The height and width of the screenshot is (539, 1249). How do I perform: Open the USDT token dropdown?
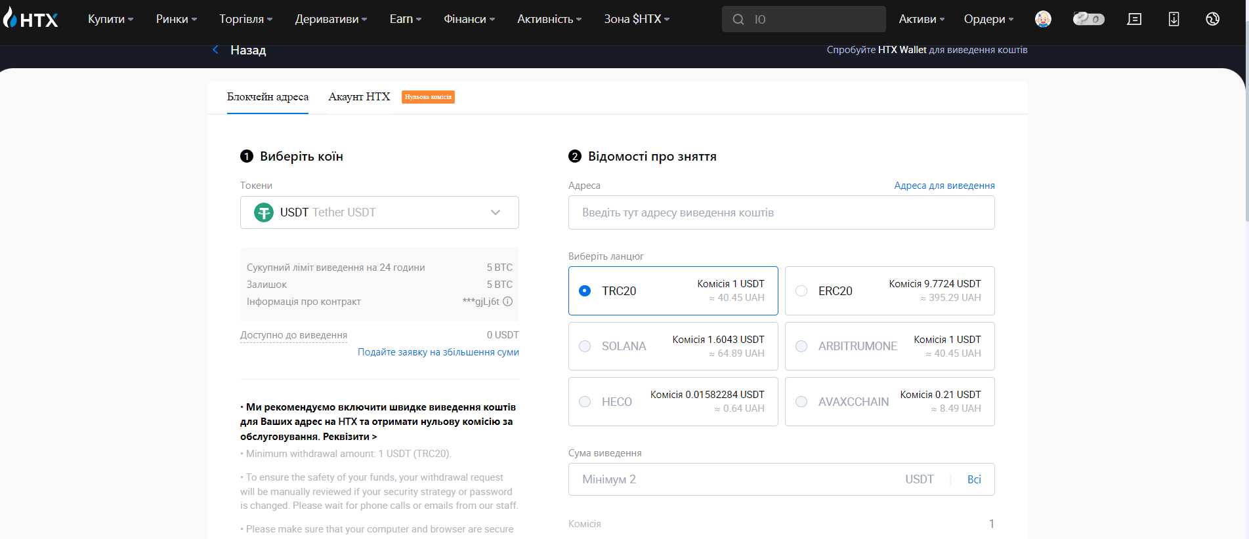coord(379,212)
